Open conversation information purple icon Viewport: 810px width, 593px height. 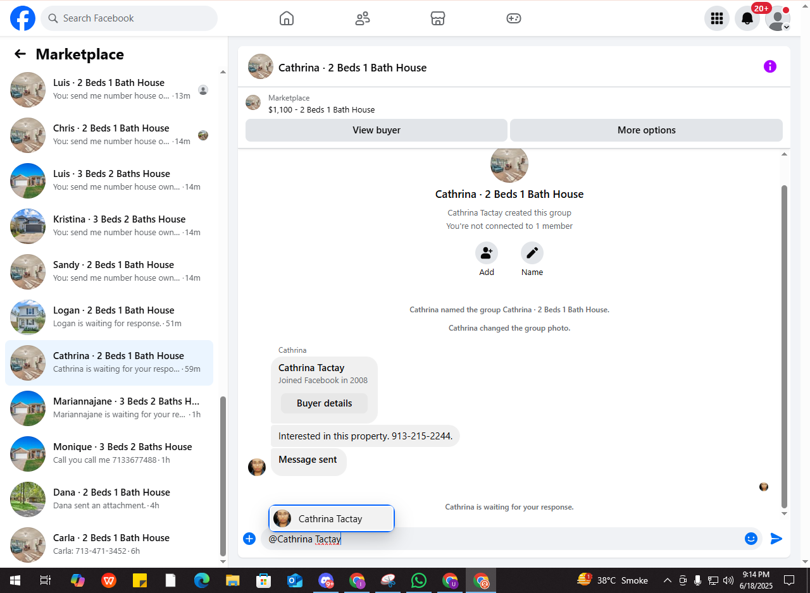pos(770,66)
